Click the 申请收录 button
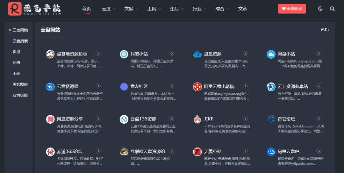344x173 pixels. coord(292,9)
